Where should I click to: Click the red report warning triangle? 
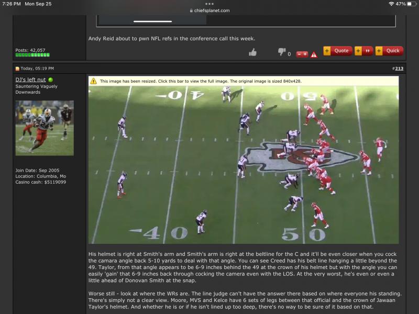(314, 55)
